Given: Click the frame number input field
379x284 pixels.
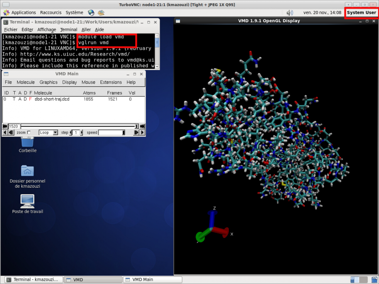Looking at the screenshot, I should coord(14,126).
